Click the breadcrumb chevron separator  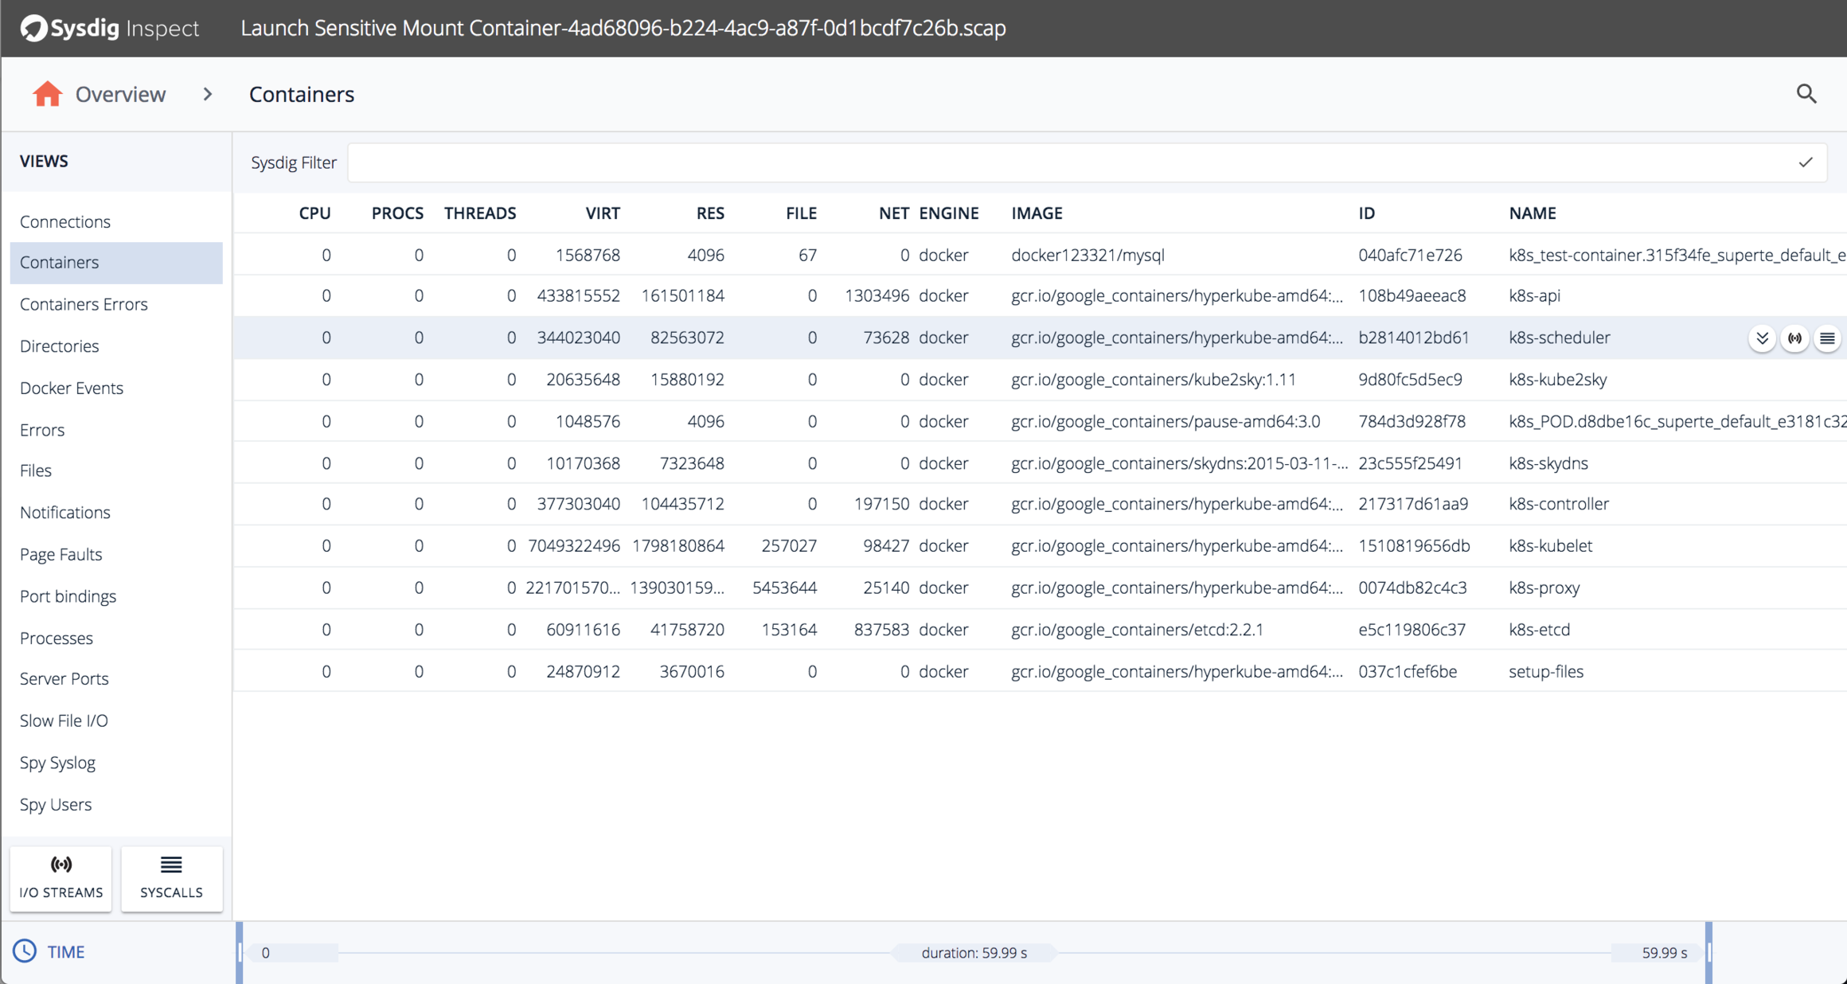click(x=207, y=94)
